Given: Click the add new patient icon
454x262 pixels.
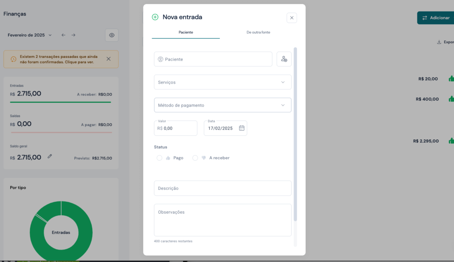Looking at the screenshot, I should coord(284,59).
